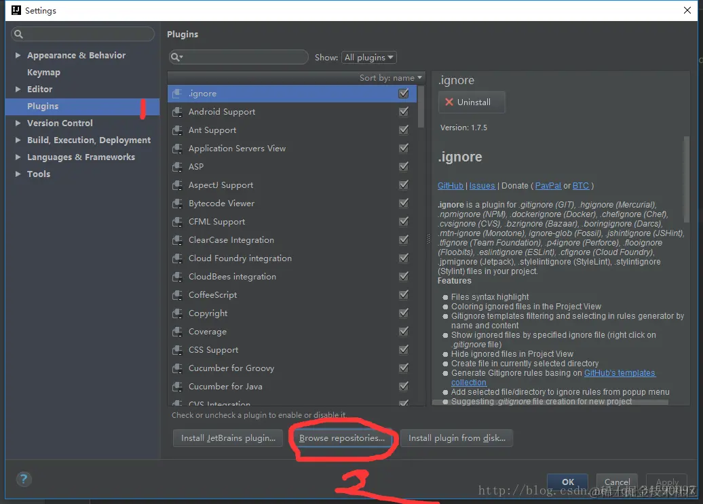Focus the plugins search field
Viewport: 703px width, 504px height.
(239, 58)
